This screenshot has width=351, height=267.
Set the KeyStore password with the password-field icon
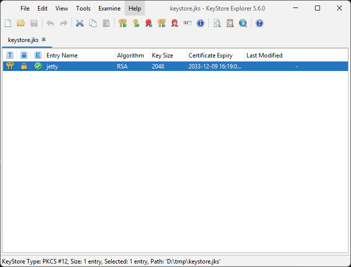[187, 23]
